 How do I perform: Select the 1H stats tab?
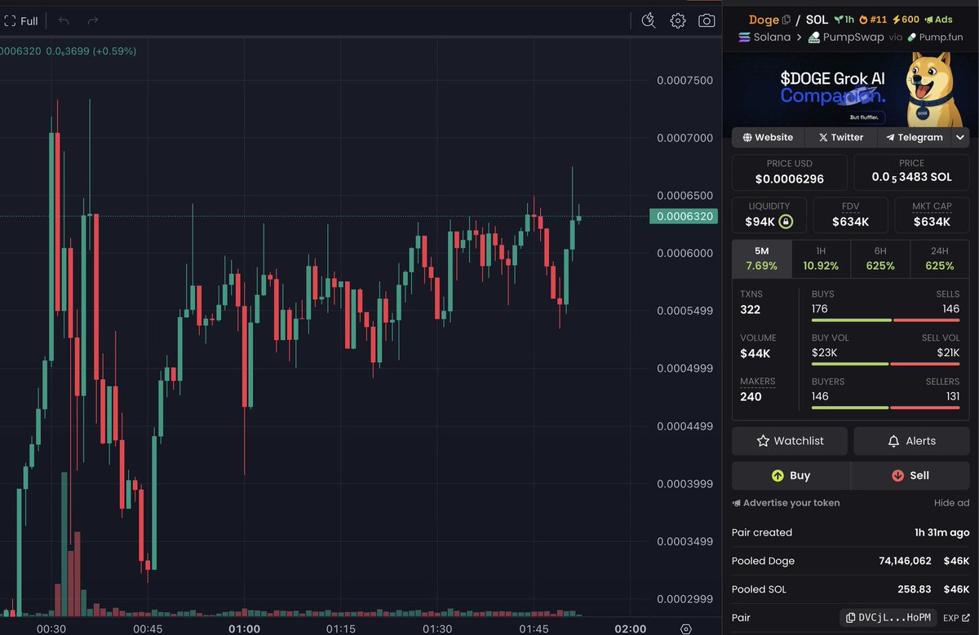click(821, 258)
